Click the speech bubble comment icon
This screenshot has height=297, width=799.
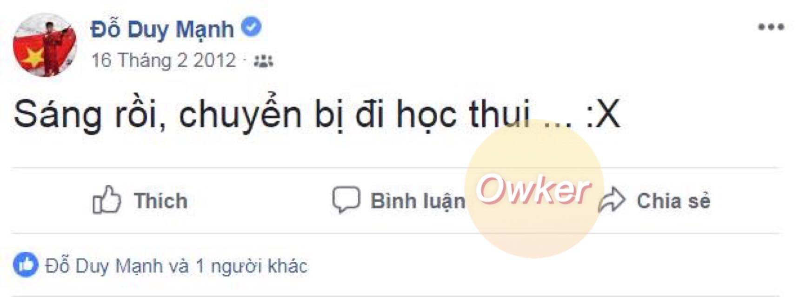point(346,200)
